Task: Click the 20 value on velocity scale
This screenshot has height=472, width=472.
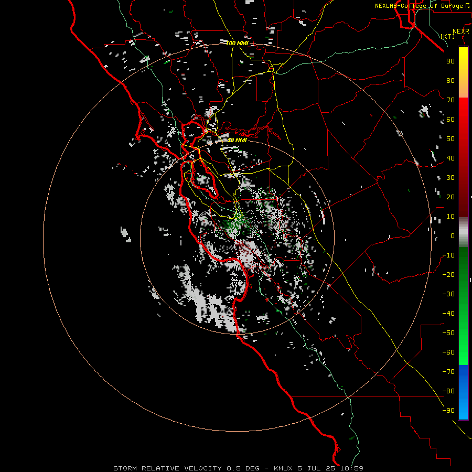Action: (450, 197)
